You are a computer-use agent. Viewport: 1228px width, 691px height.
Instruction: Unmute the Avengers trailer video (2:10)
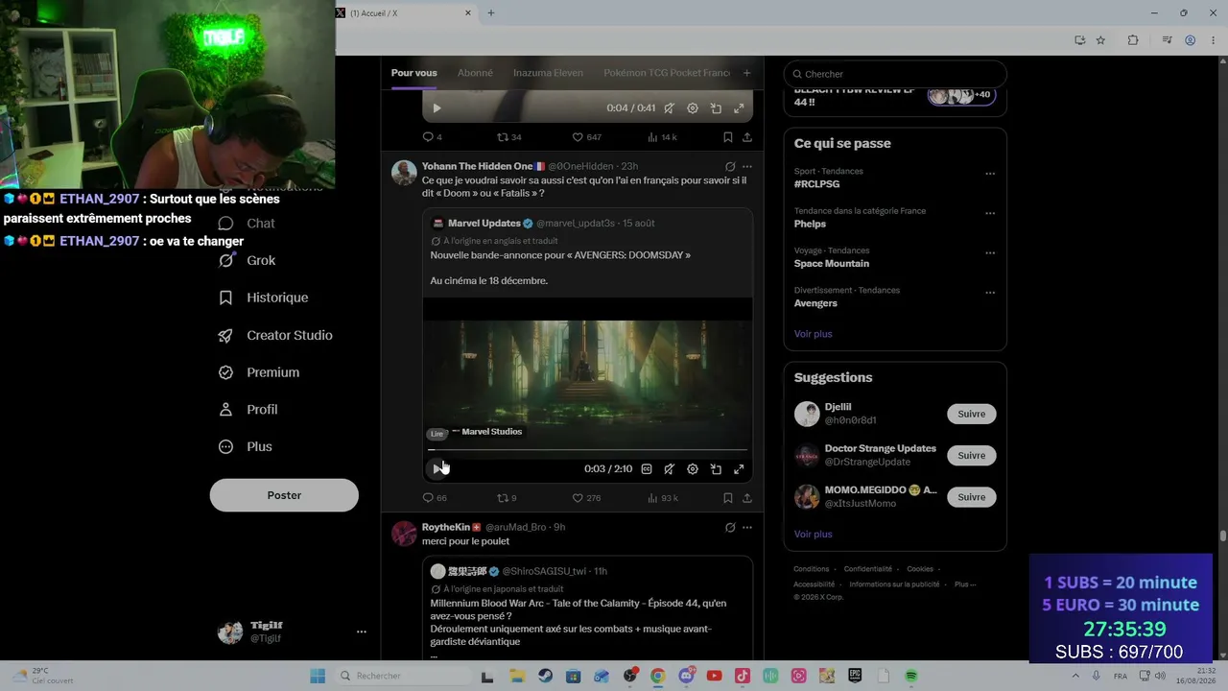click(670, 469)
